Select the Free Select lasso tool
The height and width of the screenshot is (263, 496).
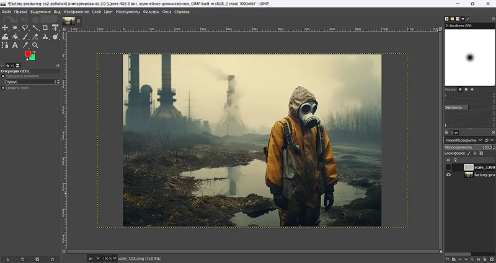(x=25, y=28)
